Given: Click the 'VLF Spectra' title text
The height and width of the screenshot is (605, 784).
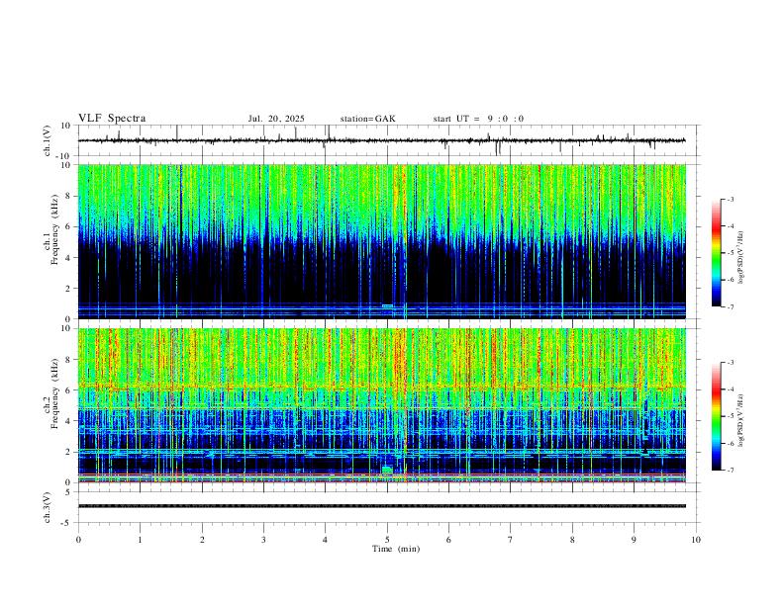Looking at the screenshot, I should pyautogui.click(x=112, y=119).
